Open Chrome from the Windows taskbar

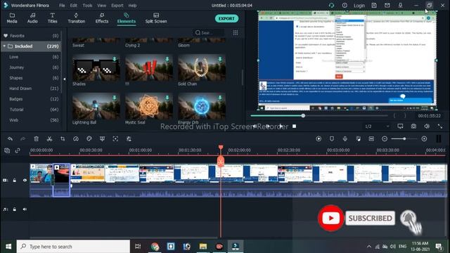pyautogui.click(x=155, y=247)
